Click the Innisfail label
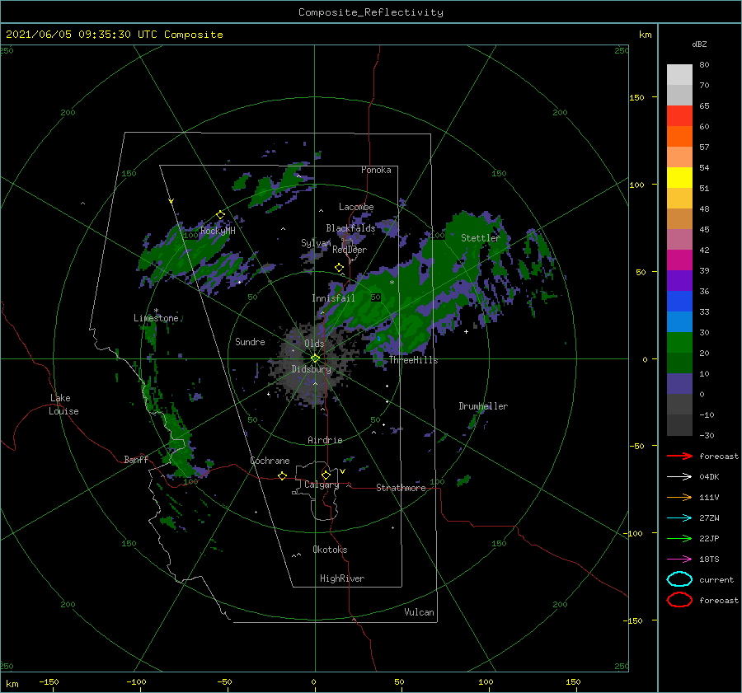The width and height of the screenshot is (742, 693). [x=333, y=298]
